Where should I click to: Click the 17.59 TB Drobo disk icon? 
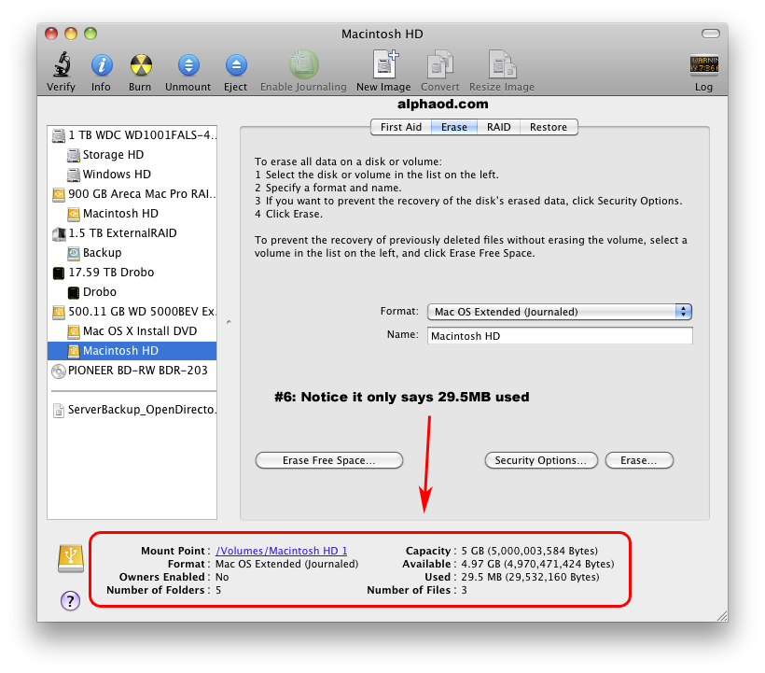pos(59,273)
